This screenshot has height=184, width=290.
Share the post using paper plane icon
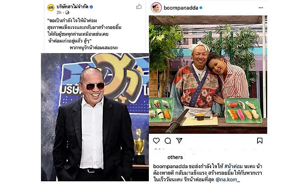point(179,141)
